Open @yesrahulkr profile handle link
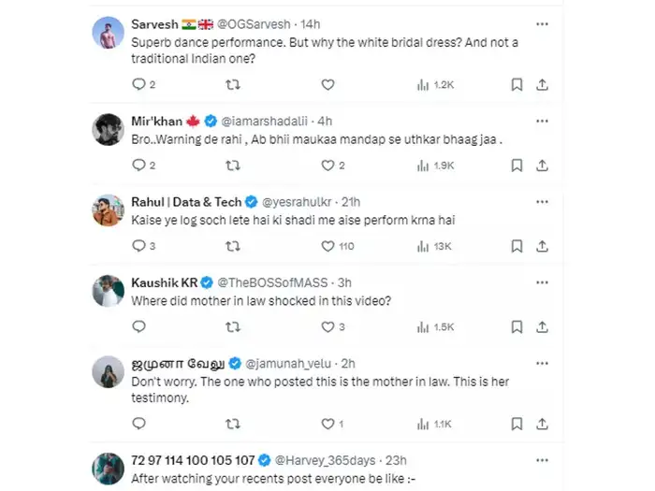This screenshot has height=491, width=655. click(298, 202)
